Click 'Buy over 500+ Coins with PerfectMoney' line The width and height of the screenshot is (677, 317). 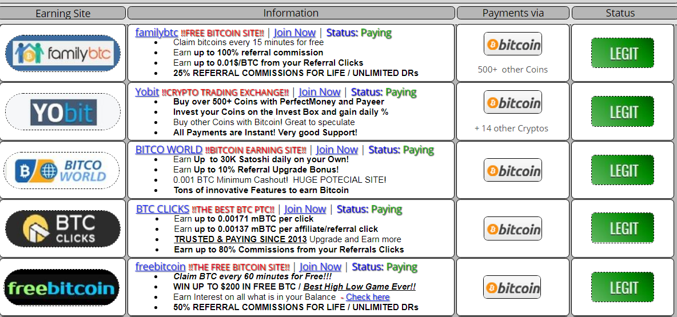[278, 102]
